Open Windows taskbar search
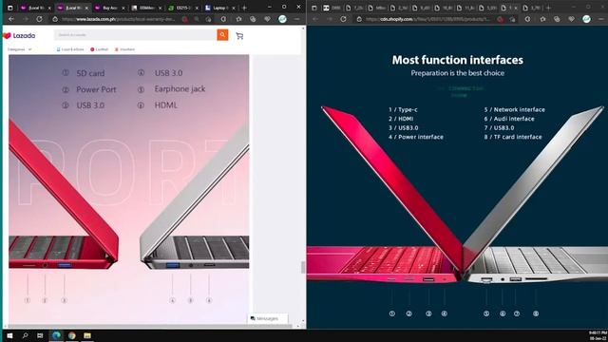The height and width of the screenshot is (342, 608). (26, 335)
